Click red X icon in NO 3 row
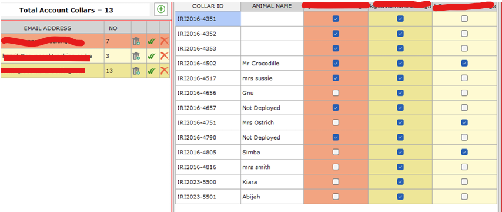Image resolution: width=502 pixels, height=212 pixels. tap(164, 56)
